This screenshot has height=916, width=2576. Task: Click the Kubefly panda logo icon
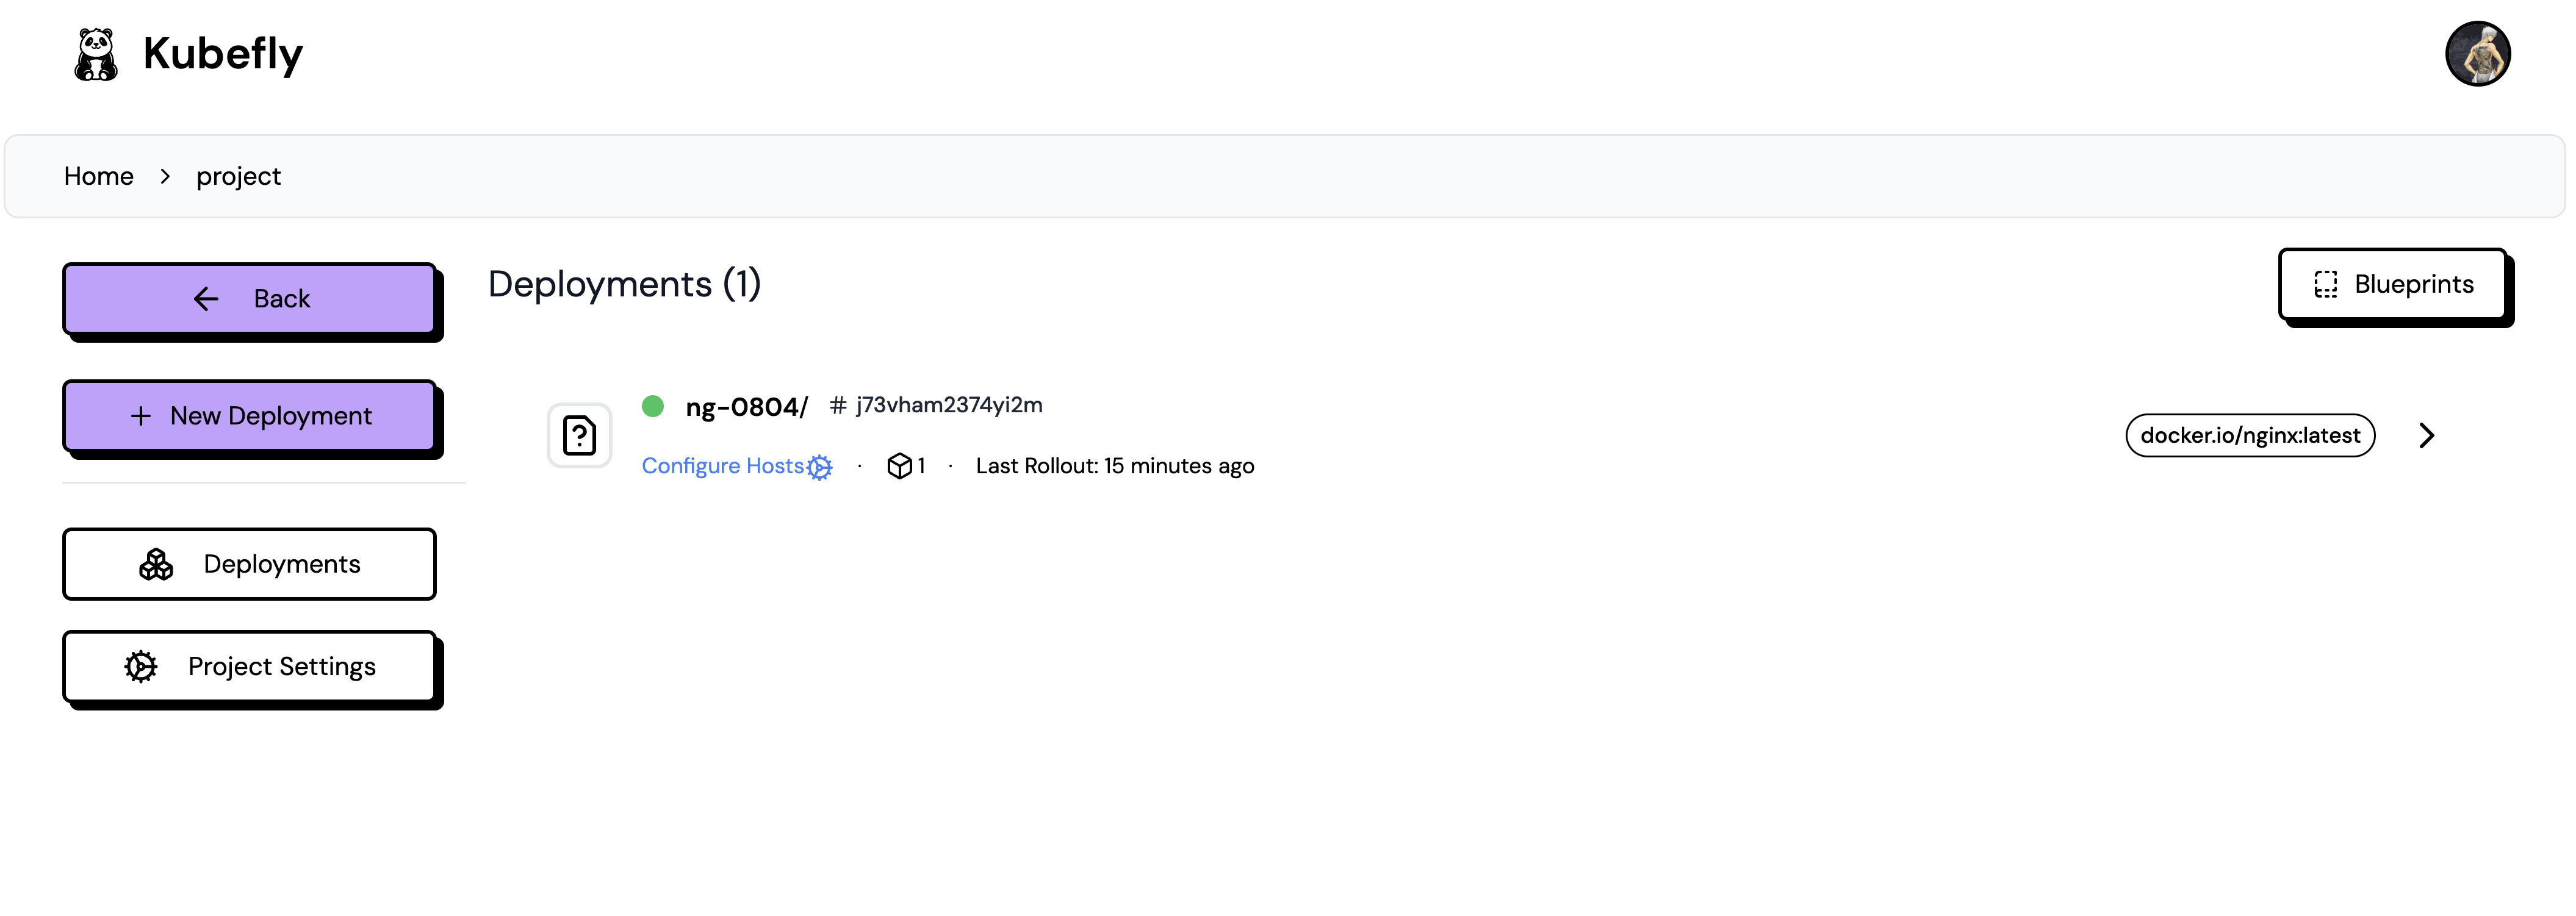(x=96, y=54)
